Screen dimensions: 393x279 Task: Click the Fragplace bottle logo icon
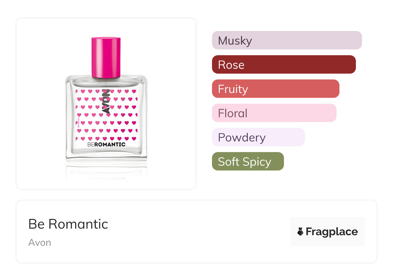[300, 232]
